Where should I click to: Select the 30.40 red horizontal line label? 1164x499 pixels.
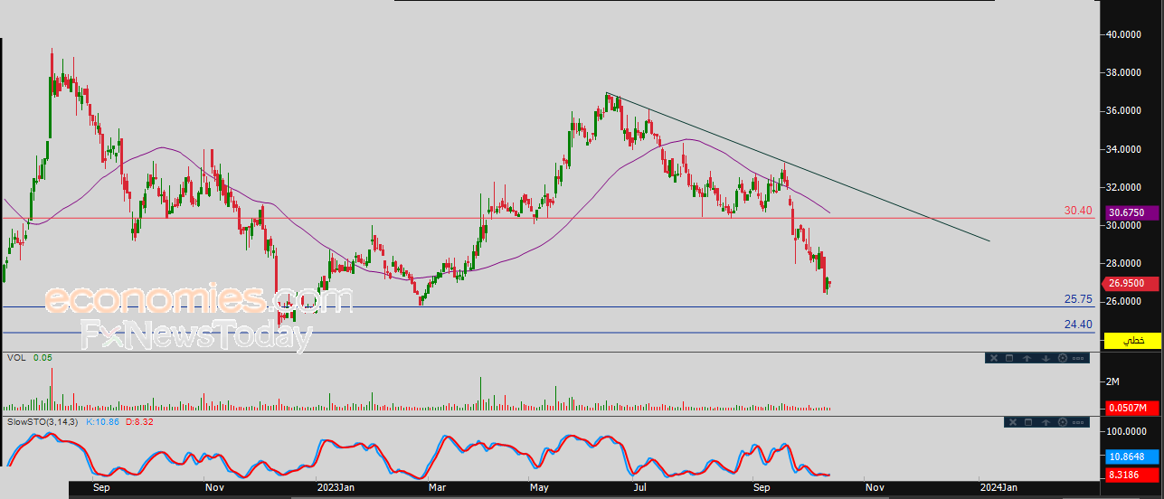point(1077,211)
